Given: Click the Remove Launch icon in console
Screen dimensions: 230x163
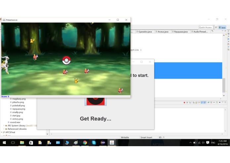Looking at the screenshot, I should click(x=187, y=103).
